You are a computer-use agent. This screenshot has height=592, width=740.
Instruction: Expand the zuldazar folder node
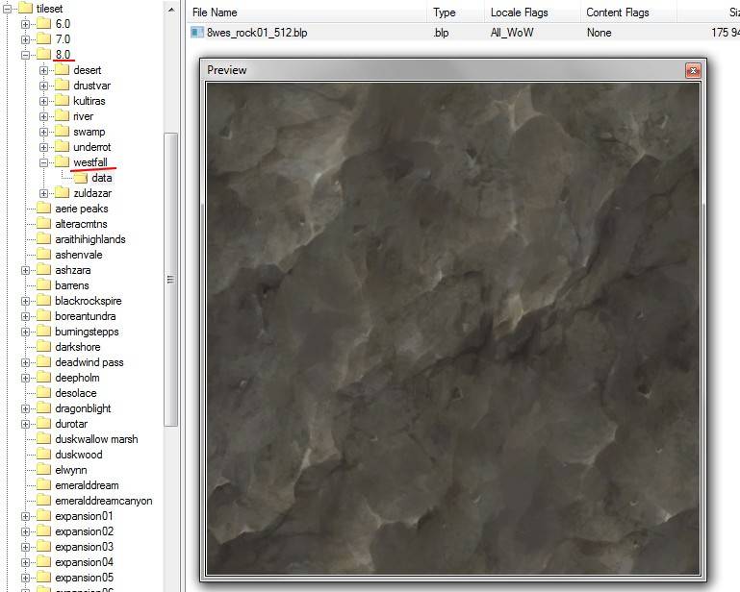pyautogui.click(x=44, y=193)
